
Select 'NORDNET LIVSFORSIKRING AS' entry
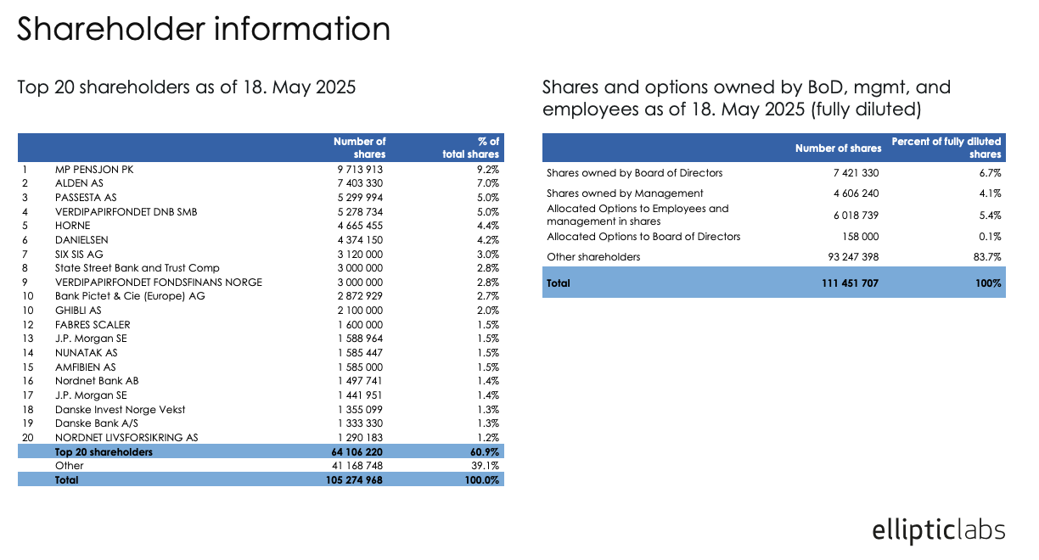click(x=126, y=438)
